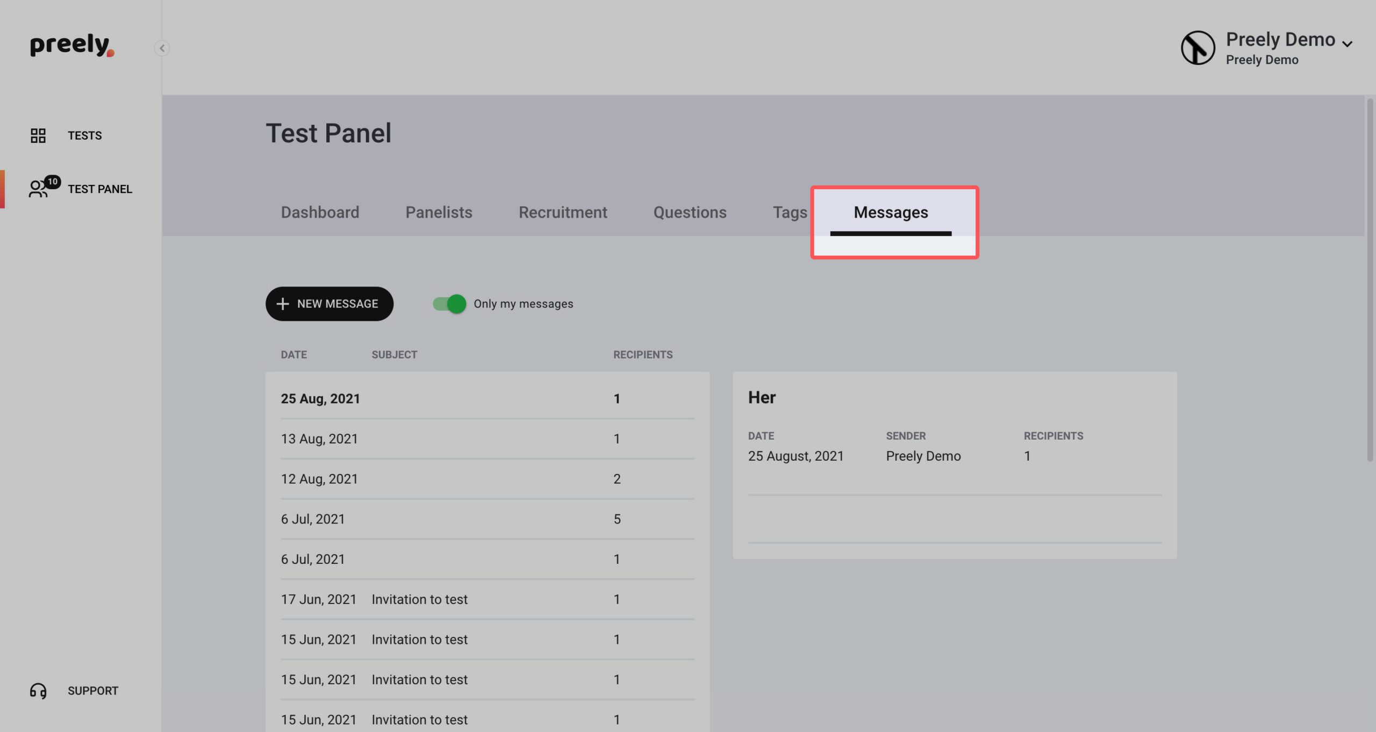Collapse the sidebar with the chevron button
This screenshot has height=732, width=1376.
162,48
